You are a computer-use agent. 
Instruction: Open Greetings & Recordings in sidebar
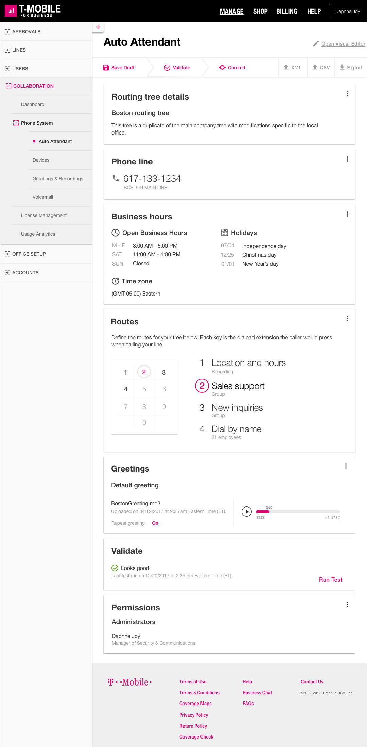tap(58, 179)
